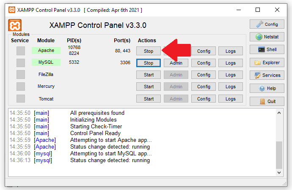Open FileZilla Config

[x=204, y=75]
